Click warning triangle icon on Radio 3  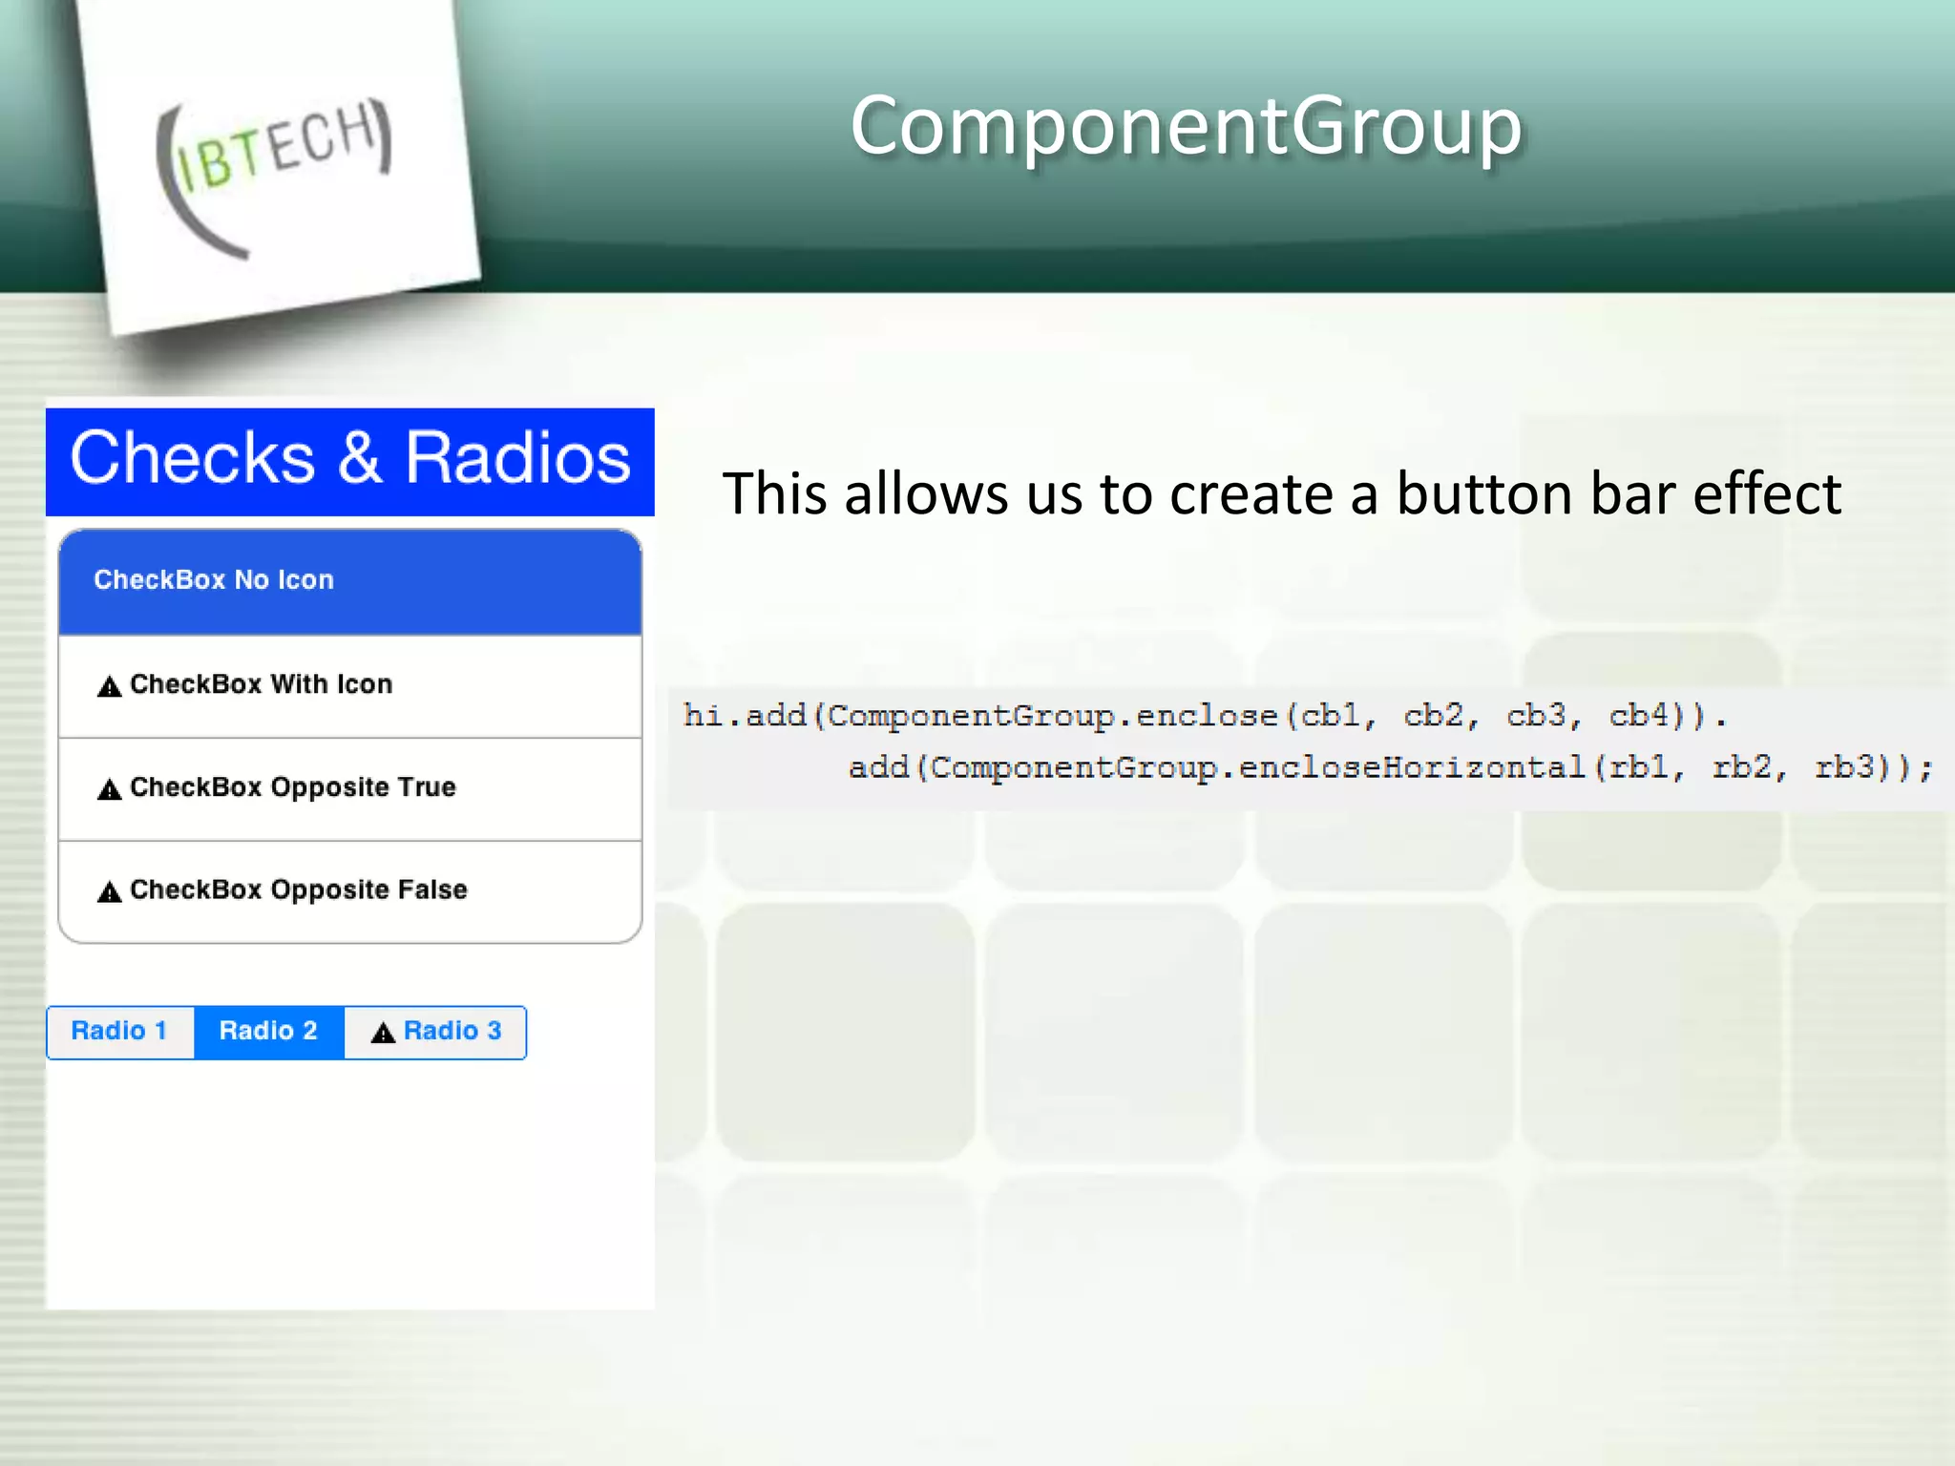(383, 1033)
